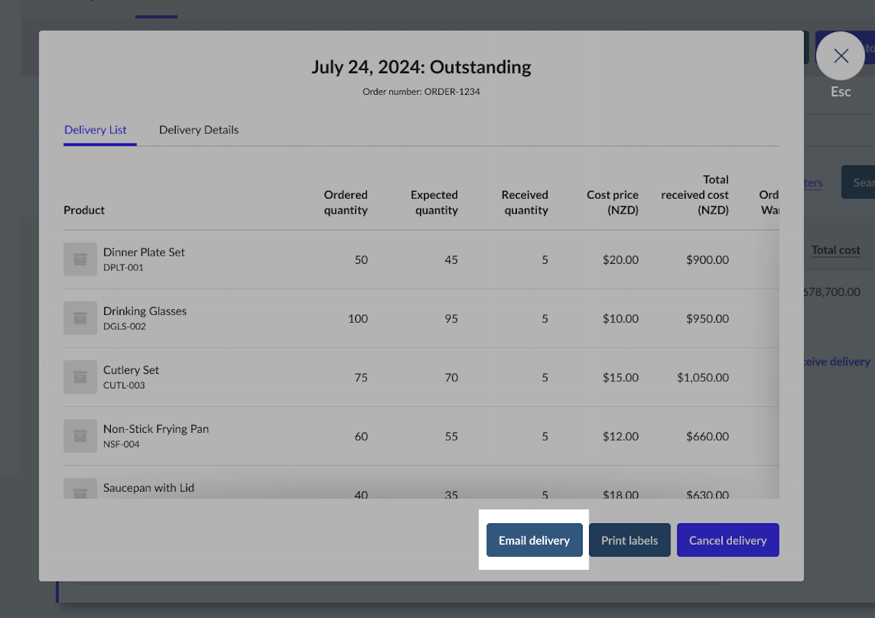This screenshot has height=618, width=875.
Task: Switch to the Delivery Details tab
Action: (198, 130)
